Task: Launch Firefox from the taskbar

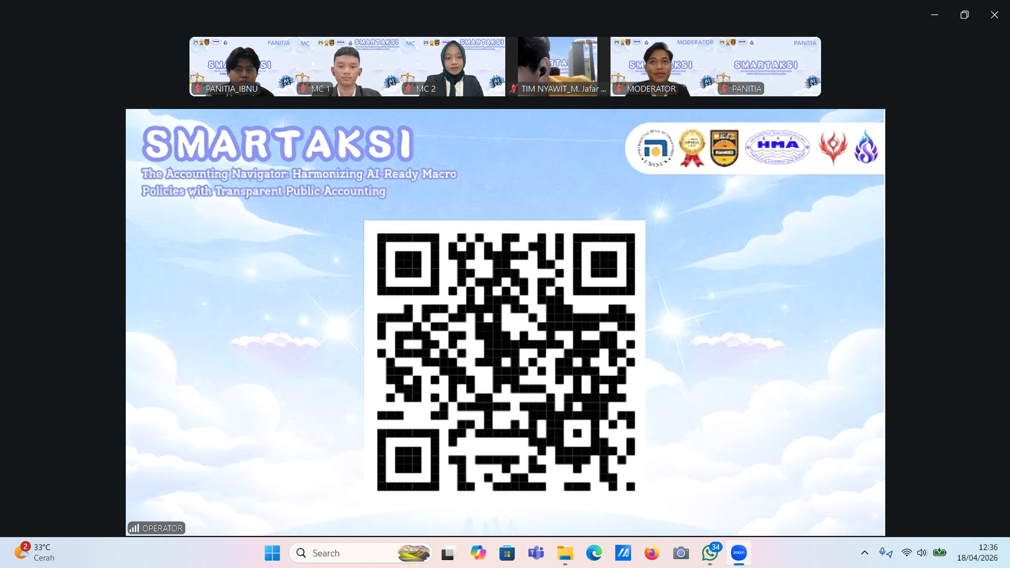Action: [652, 553]
